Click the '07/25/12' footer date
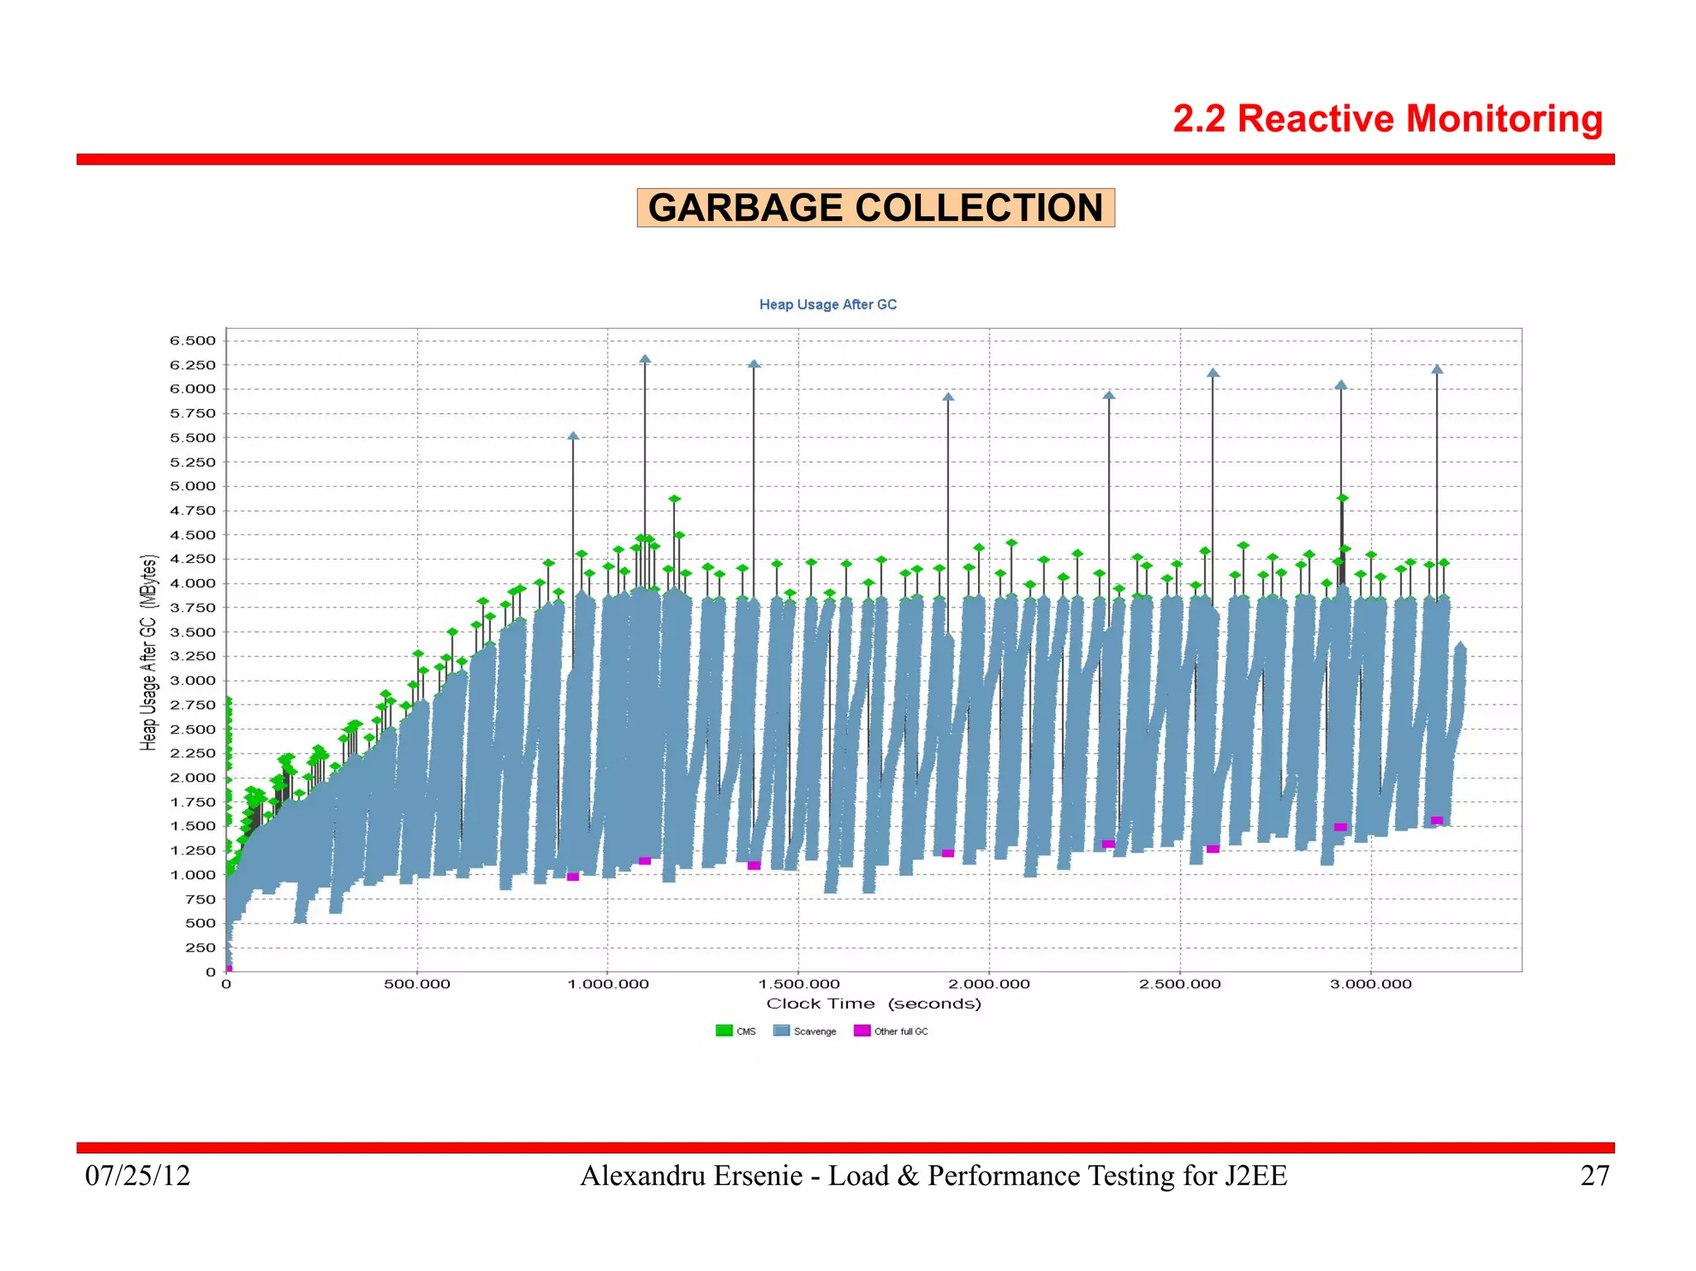Screen dimensions: 1696x1271 coord(137,1176)
